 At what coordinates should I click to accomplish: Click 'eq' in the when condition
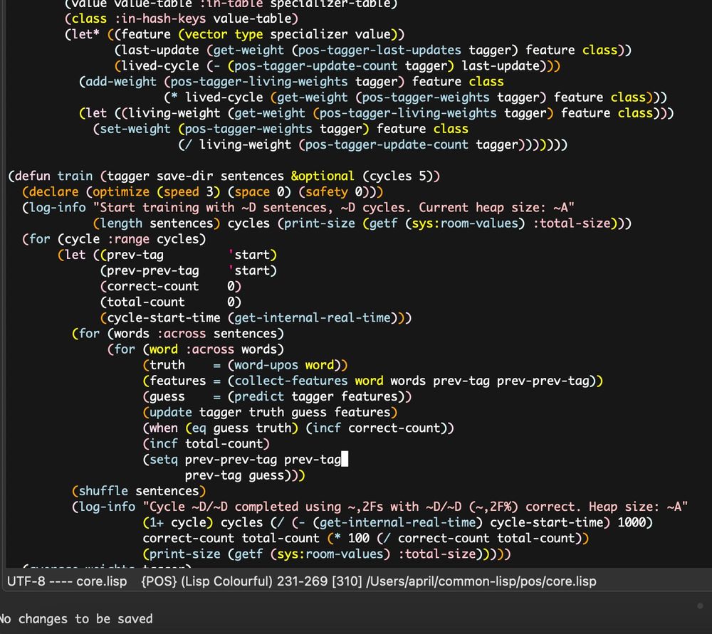click(x=199, y=428)
